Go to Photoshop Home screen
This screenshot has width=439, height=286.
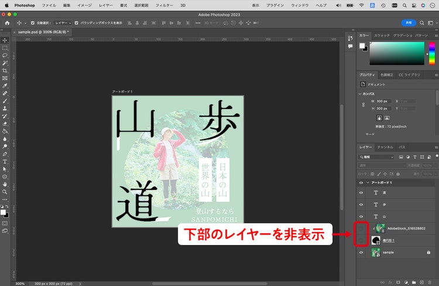coord(7,23)
